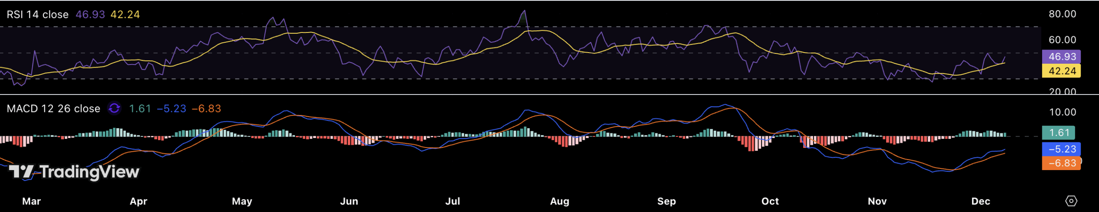Click the orange −6.83 signal axis label
This screenshot has width=1099, height=212.
click(x=1061, y=163)
